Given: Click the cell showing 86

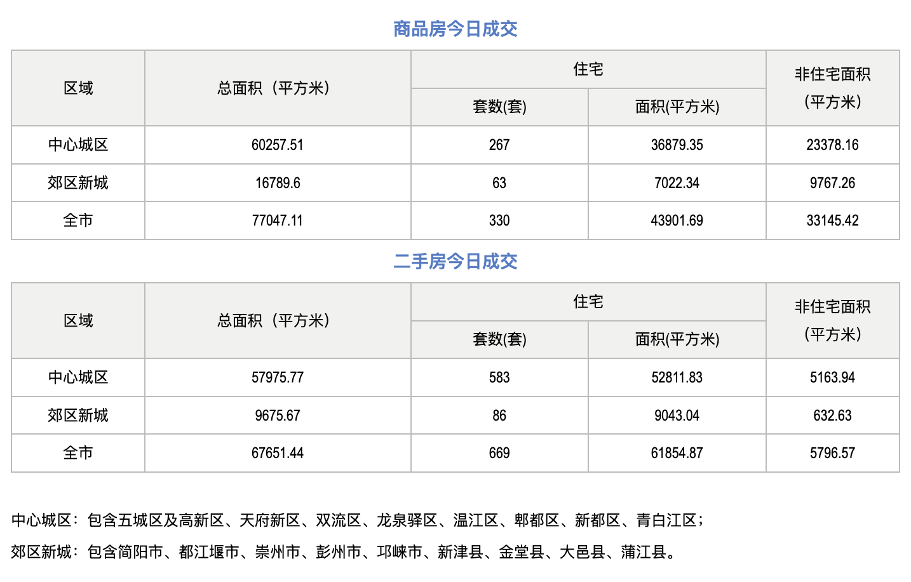Looking at the screenshot, I should click(x=499, y=416).
